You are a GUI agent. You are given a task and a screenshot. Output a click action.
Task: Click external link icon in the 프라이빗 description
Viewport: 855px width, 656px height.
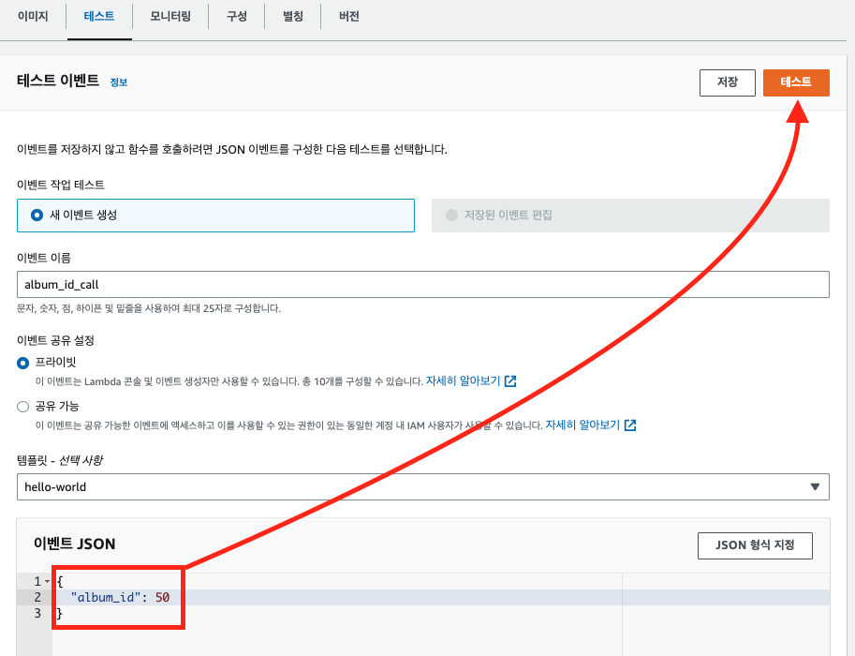[510, 380]
